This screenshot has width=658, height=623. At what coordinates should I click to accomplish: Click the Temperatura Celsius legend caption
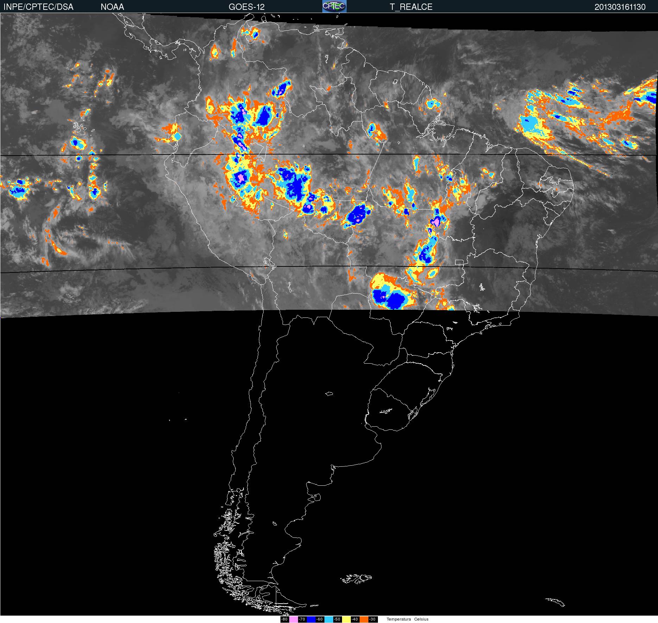coord(407,619)
